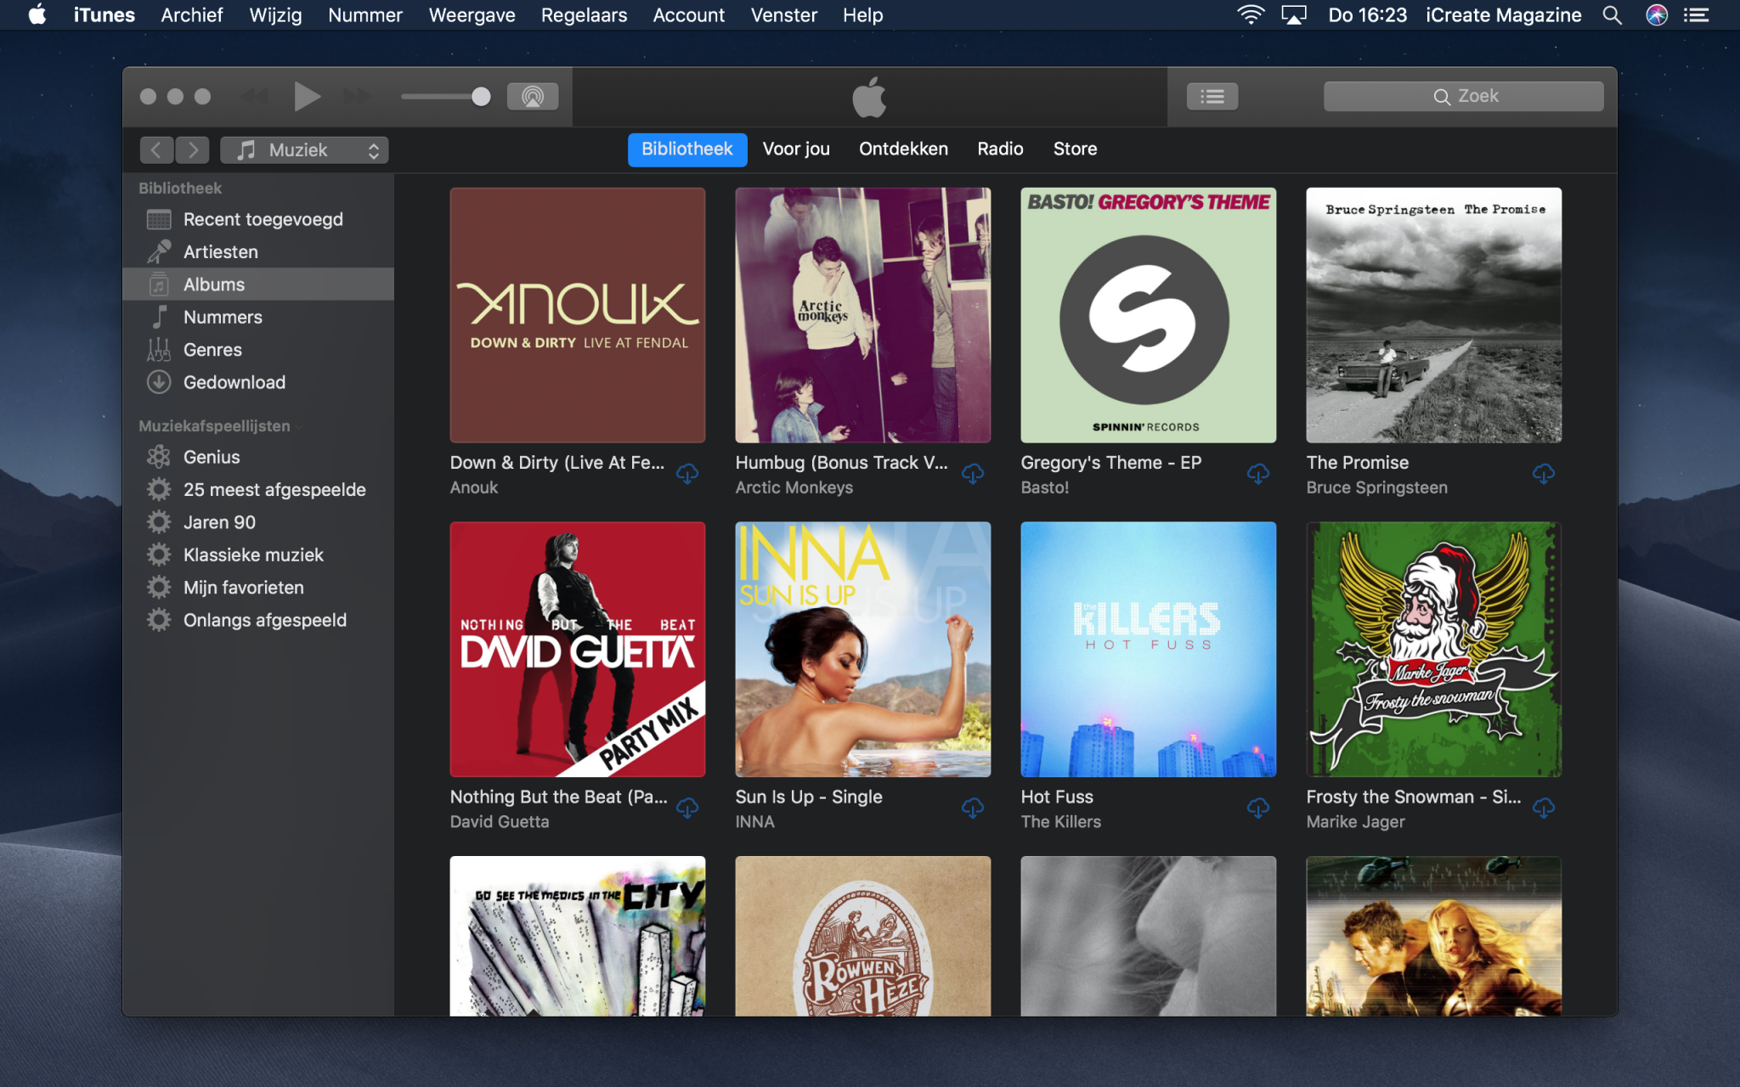Click the fast-forward next track icon
This screenshot has height=1087, width=1740.
coord(357,97)
